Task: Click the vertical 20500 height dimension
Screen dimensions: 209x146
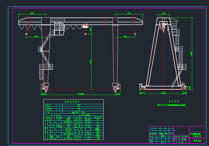Action: [x=191, y=54]
